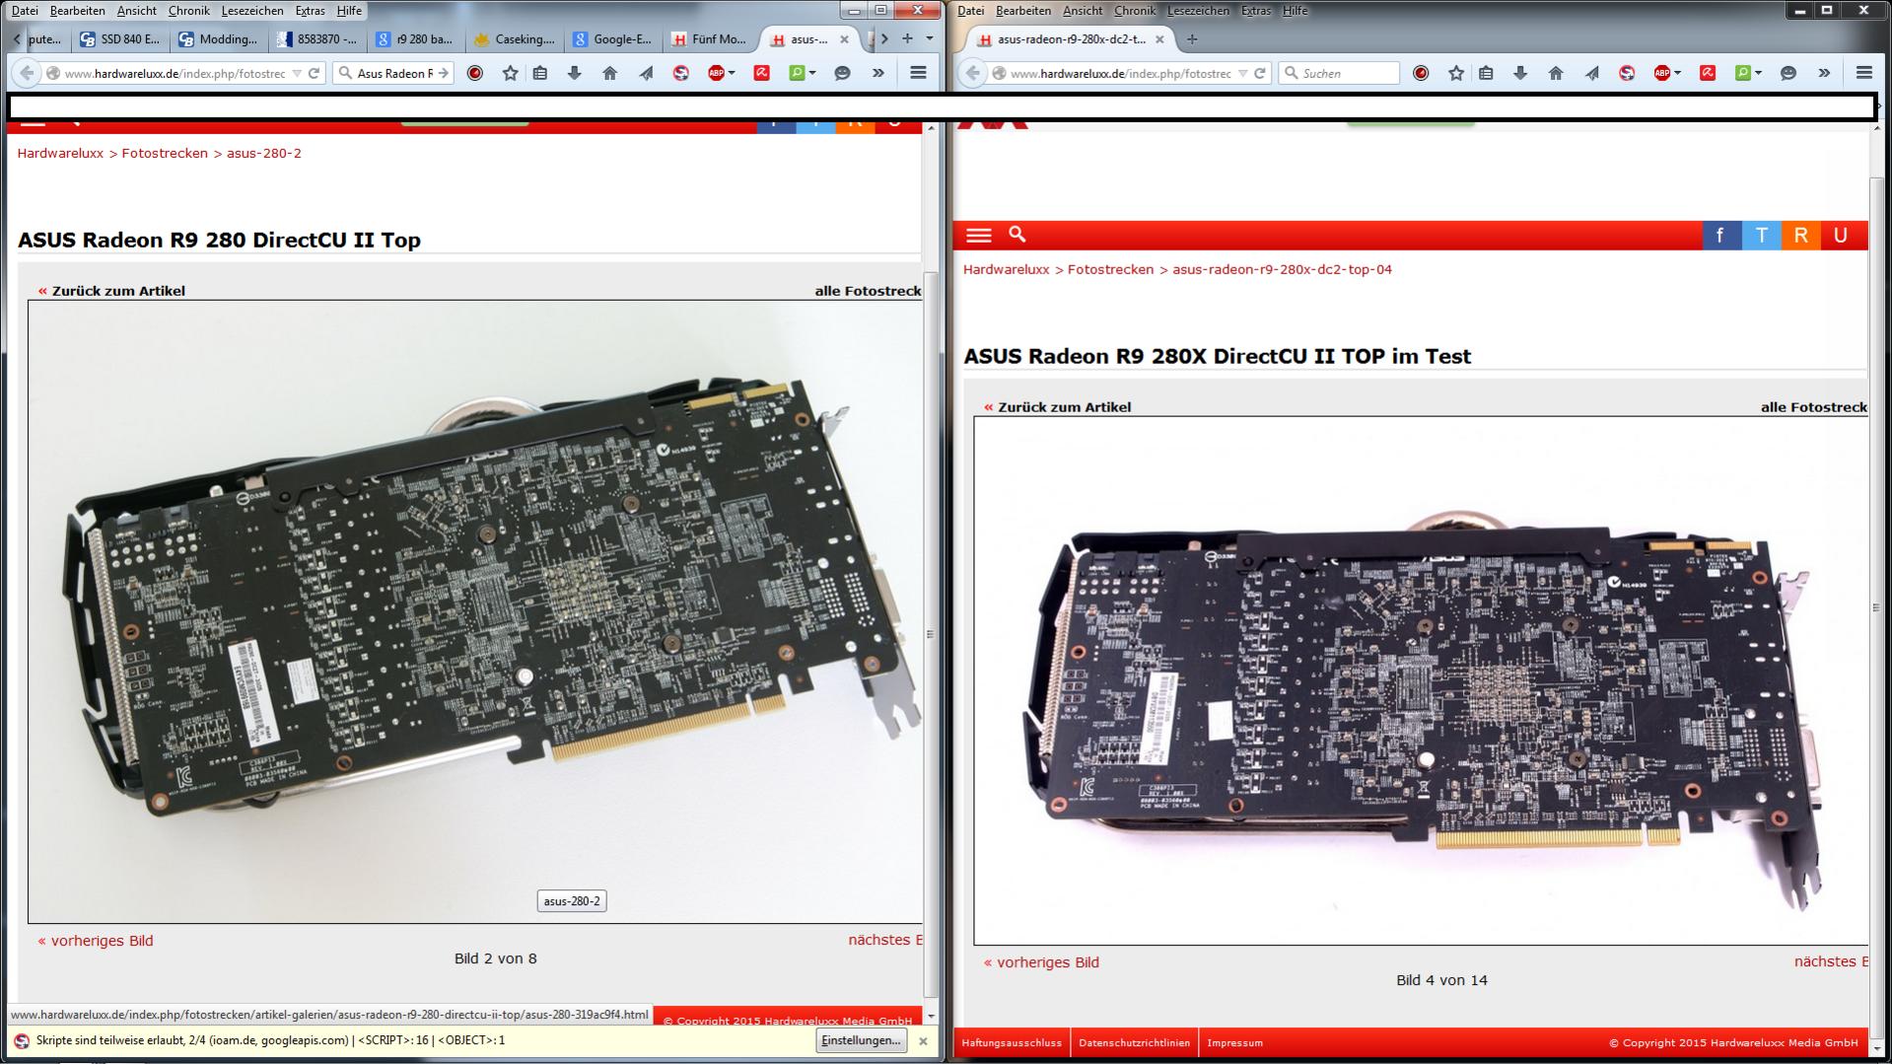Click graphics card photo on right page

click(1420, 680)
